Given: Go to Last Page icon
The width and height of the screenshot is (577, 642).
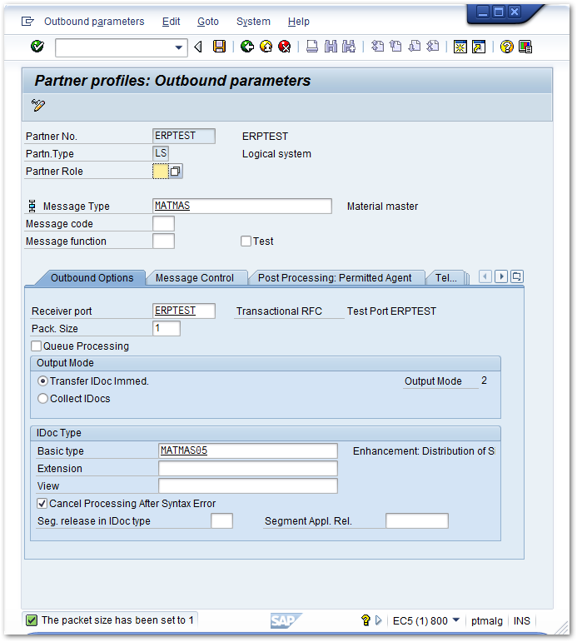Looking at the screenshot, I should tap(433, 47).
